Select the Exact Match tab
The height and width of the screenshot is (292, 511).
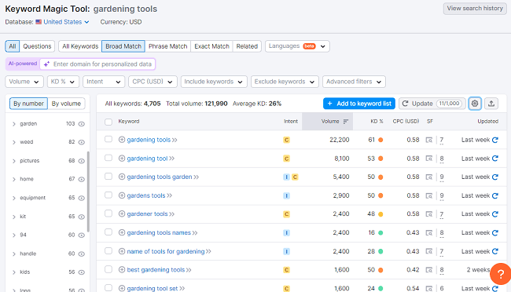point(211,46)
